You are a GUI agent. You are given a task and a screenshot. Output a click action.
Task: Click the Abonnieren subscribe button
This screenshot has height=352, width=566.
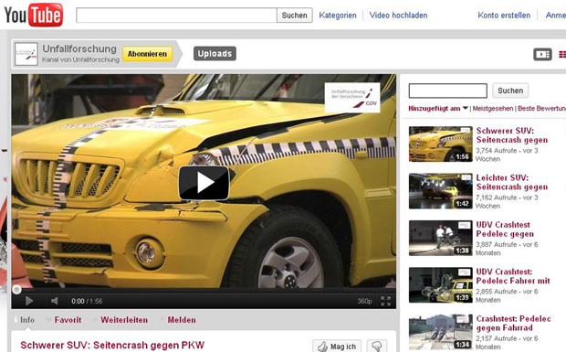pyautogui.click(x=147, y=54)
